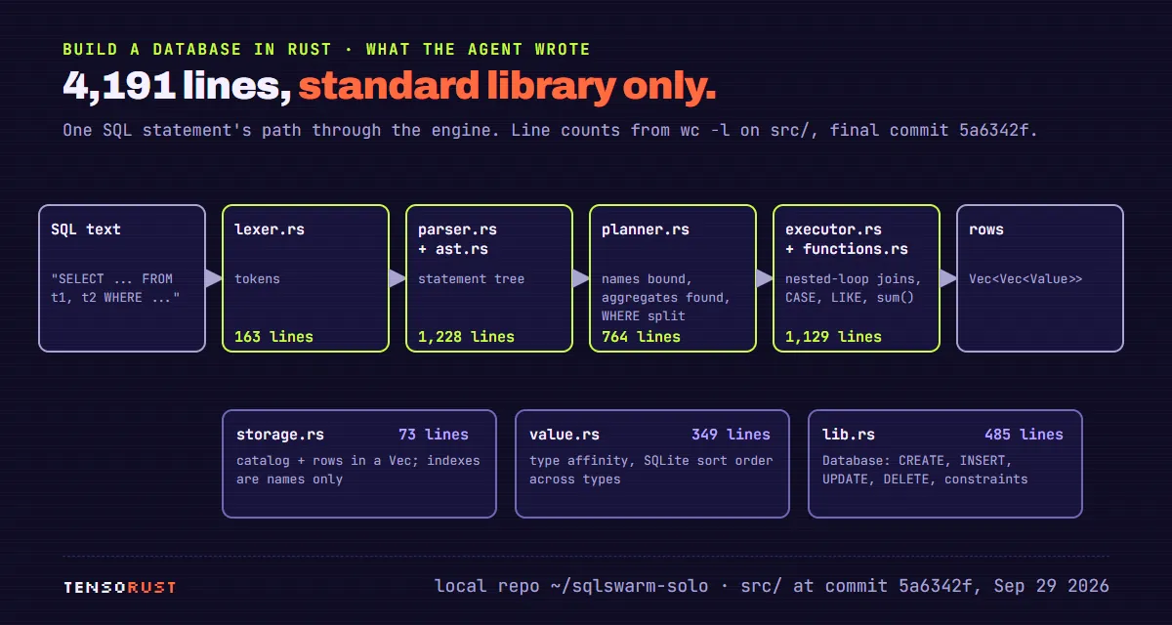Click the 'type affinity, SQLite sort order' description
This screenshot has height=625, width=1172.
point(651,470)
